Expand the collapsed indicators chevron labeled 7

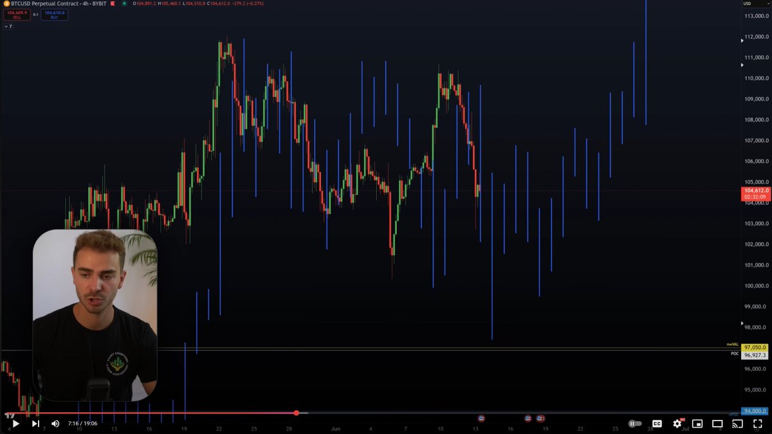[8, 26]
